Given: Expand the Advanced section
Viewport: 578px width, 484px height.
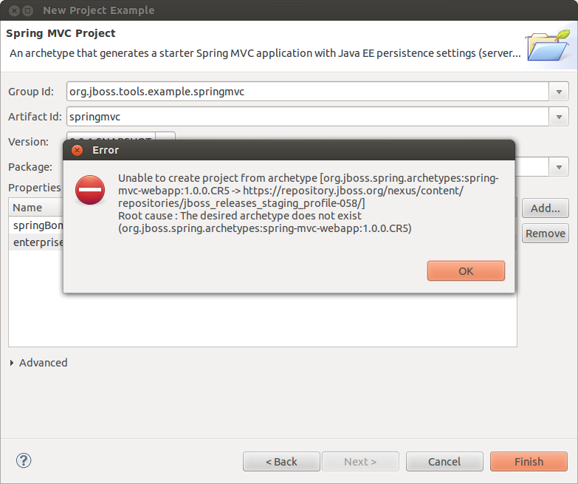Looking at the screenshot, I should [12, 363].
